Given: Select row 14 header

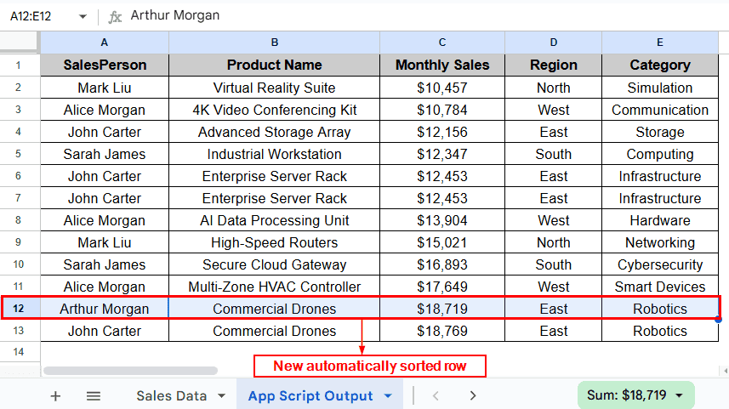Looking at the screenshot, I should coord(19,352).
